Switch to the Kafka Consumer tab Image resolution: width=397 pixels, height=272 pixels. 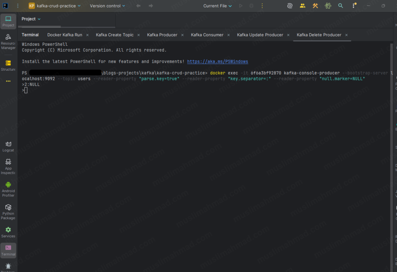click(207, 35)
